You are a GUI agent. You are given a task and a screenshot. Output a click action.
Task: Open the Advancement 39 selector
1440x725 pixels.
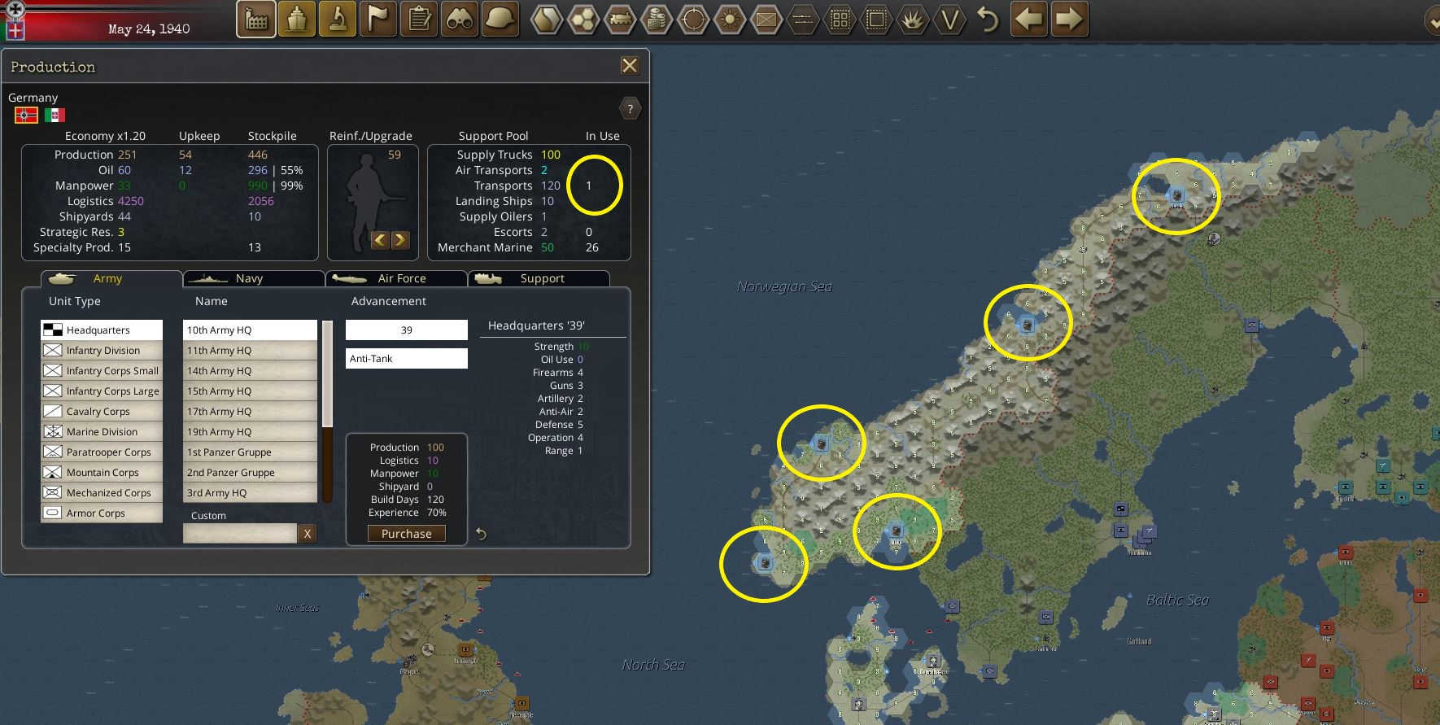point(407,330)
